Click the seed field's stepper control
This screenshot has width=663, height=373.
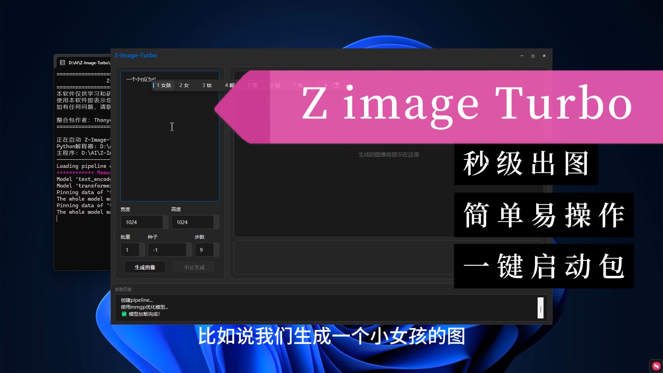pyautogui.click(x=189, y=249)
